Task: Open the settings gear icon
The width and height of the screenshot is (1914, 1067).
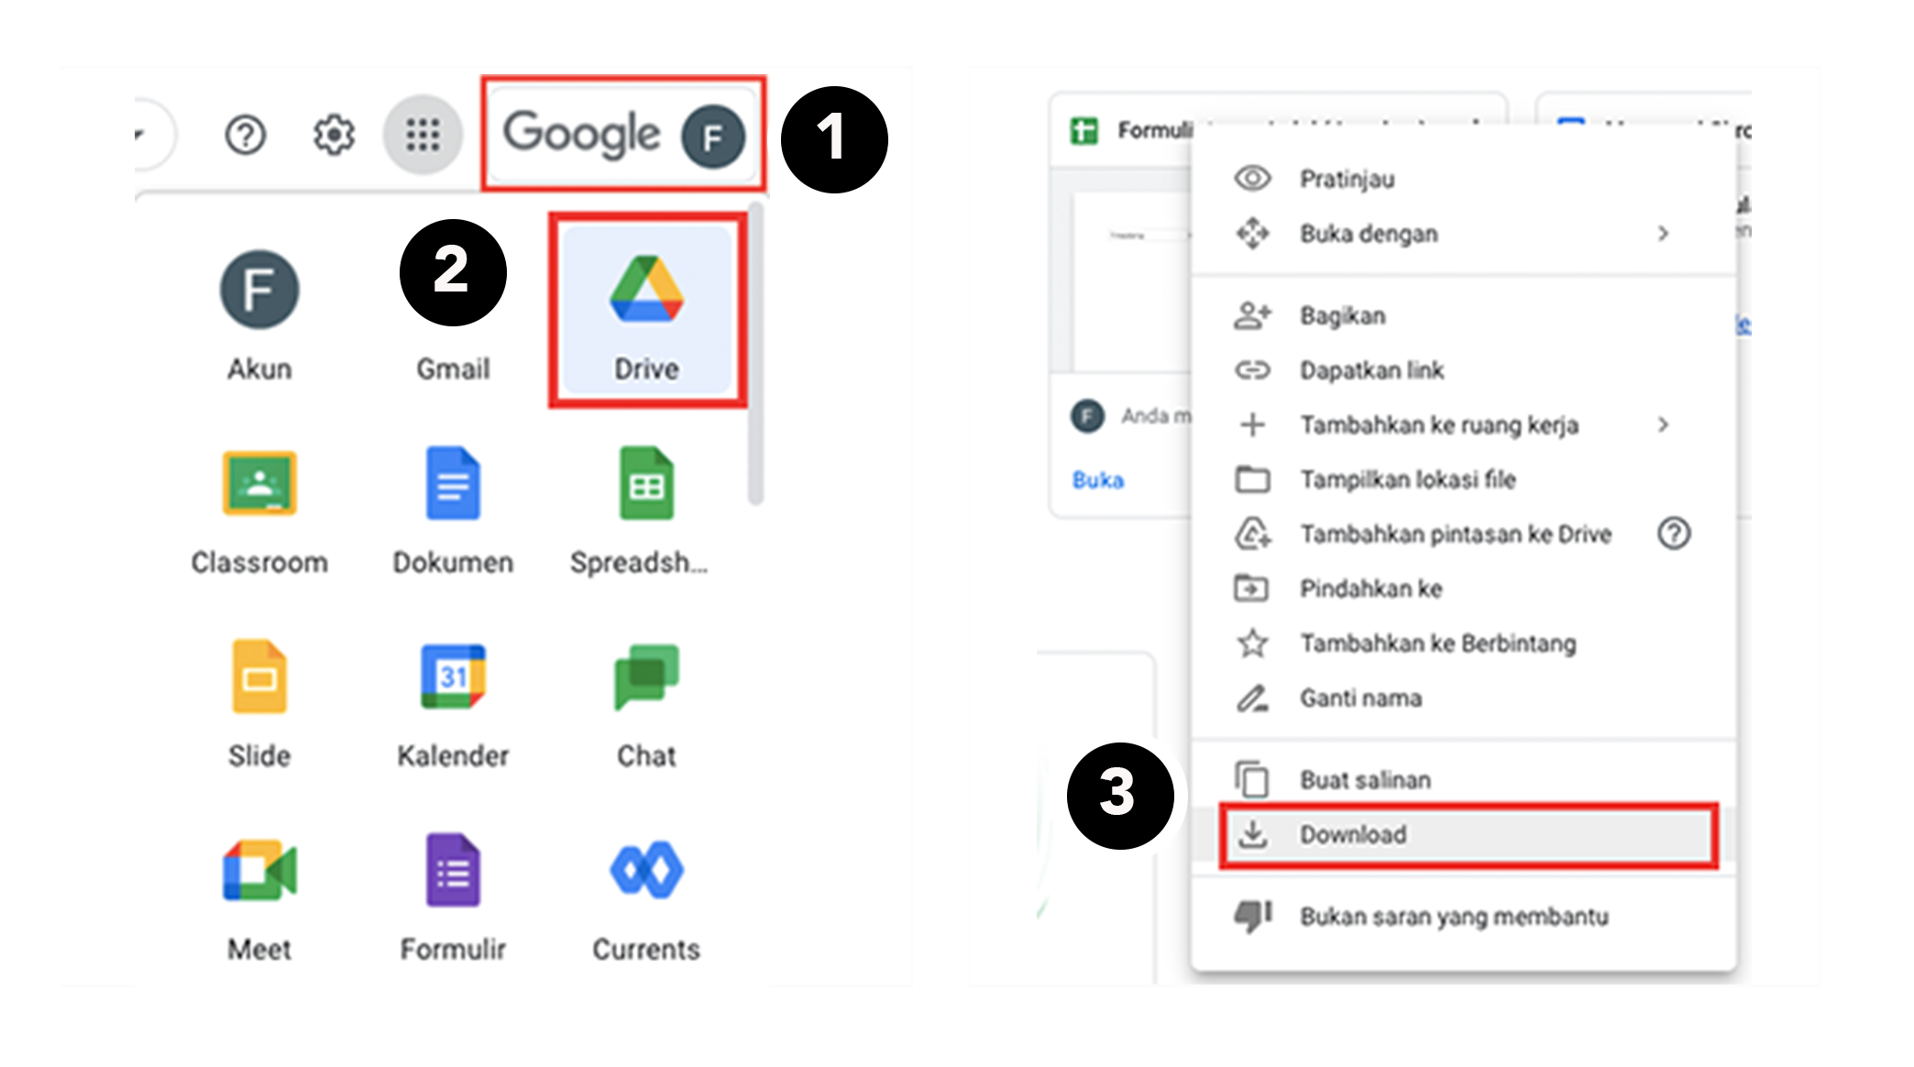Action: coord(334,135)
